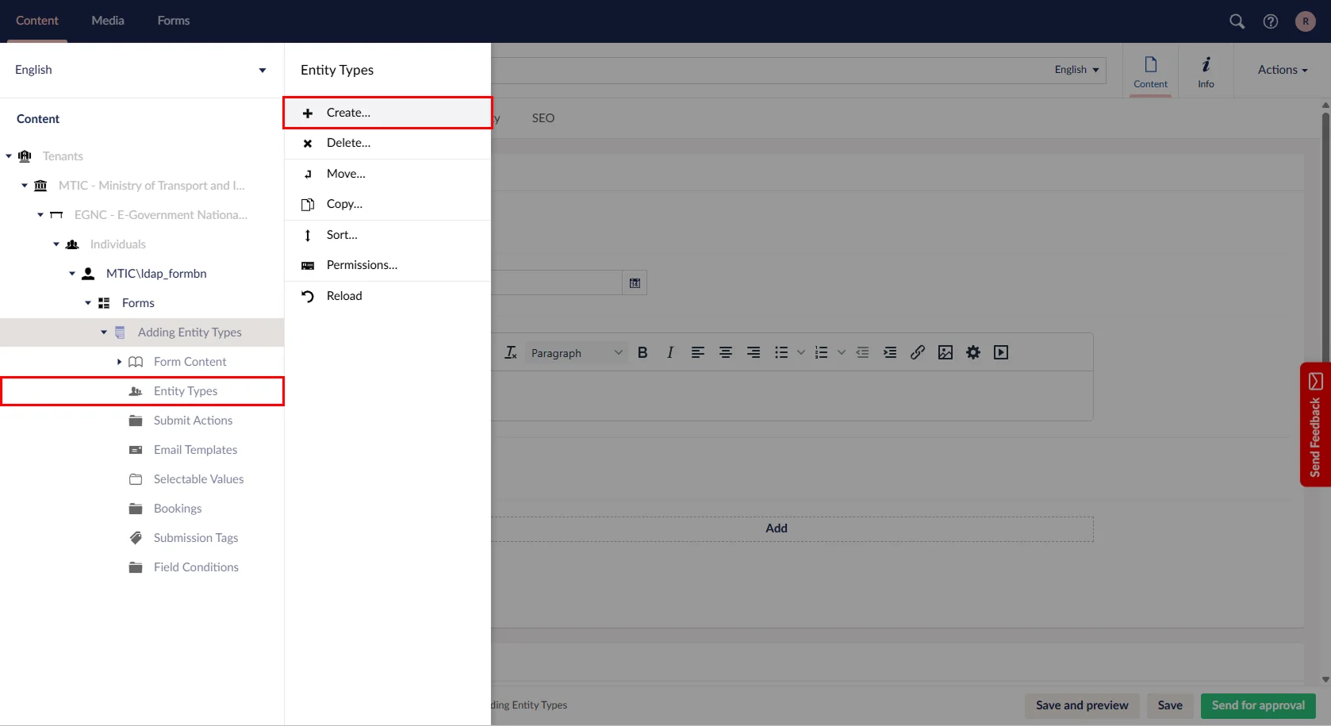1331x726 pixels.
Task: Click the center align icon
Action: tap(725, 353)
